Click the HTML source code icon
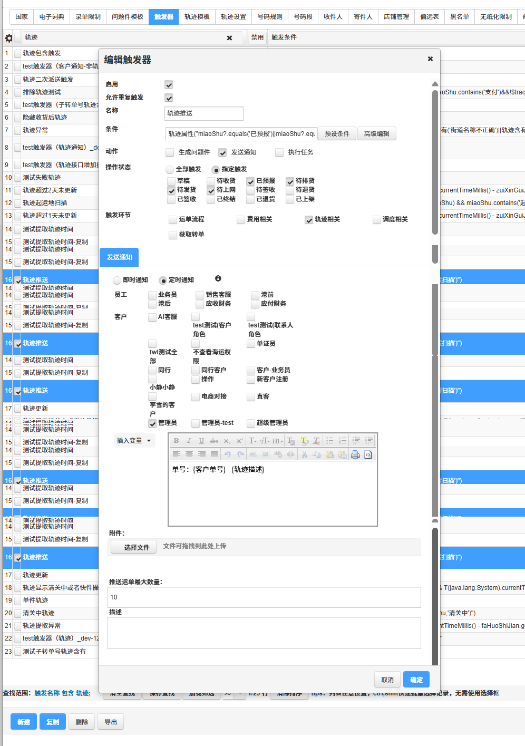Screen dimensions: 525x746 [x=368, y=454]
